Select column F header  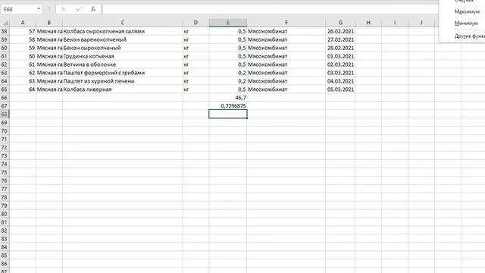pos(286,23)
